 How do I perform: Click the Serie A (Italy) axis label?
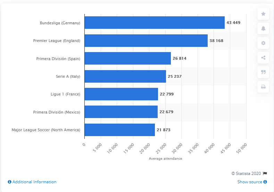click(68, 76)
